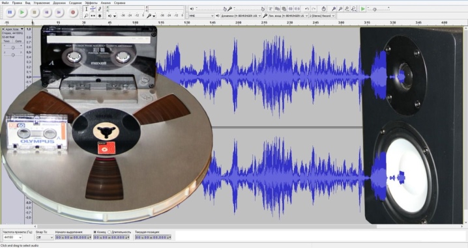This screenshot has height=248, width=468.
Task: Open the track name dropdown menu
Action: (14, 29)
